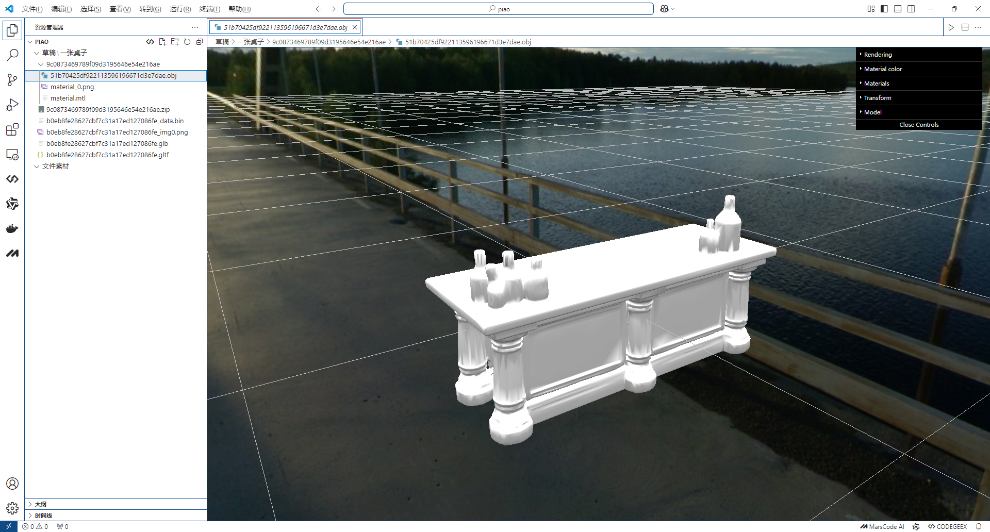Toggle the bottom panel visibility
Image resolution: width=990 pixels, height=532 pixels.
point(898,9)
